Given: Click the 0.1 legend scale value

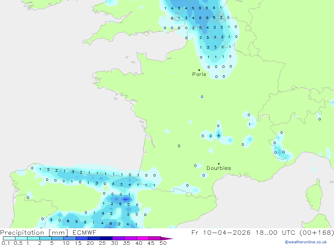Looking at the screenshot, I should pos(6,243).
